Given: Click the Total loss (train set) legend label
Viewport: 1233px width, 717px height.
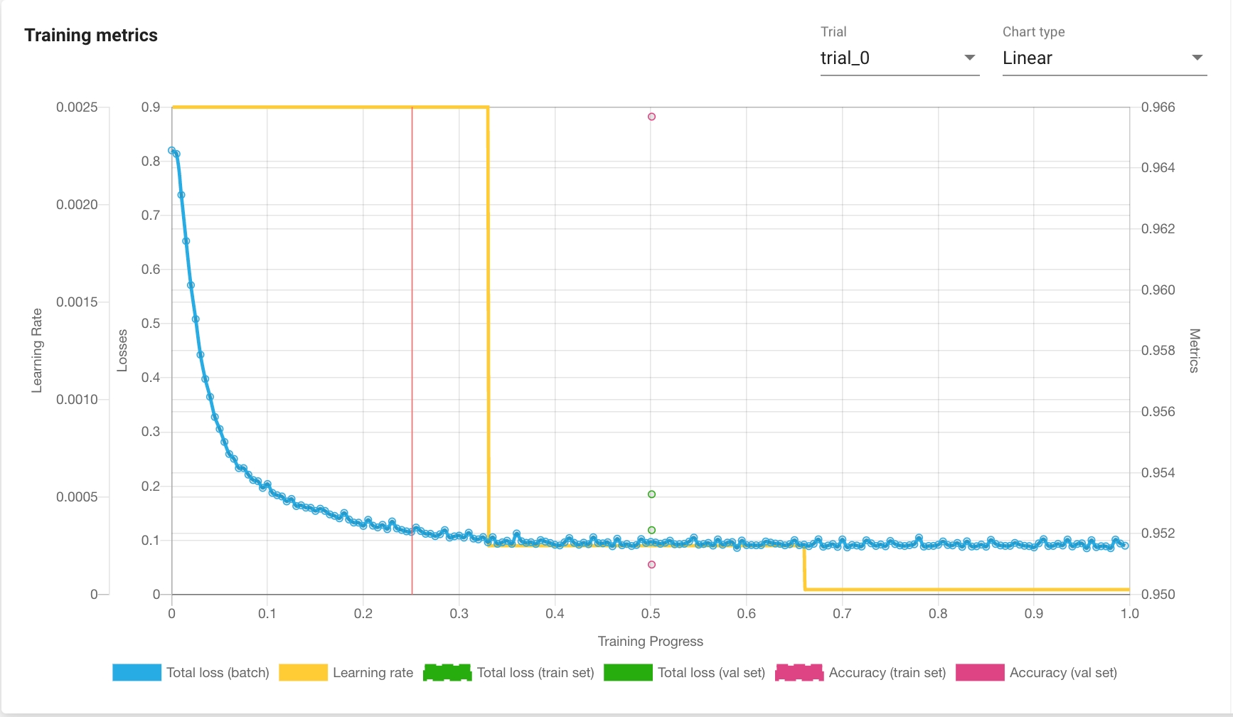Looking at the screenshot, I should [535, 673].
